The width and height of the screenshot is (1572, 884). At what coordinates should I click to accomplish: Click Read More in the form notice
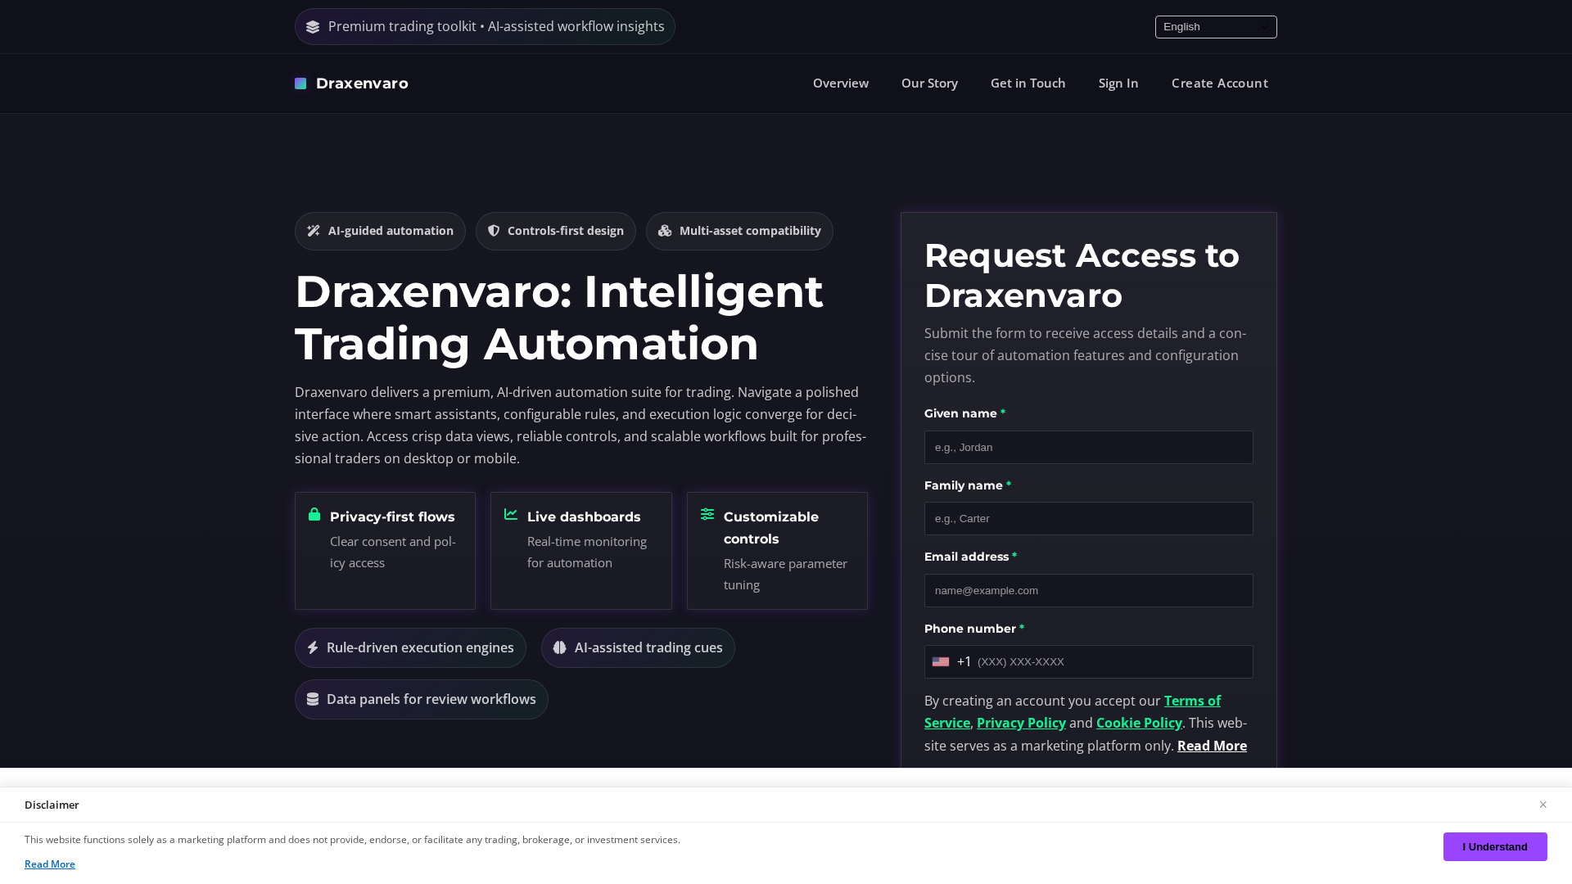pos(1212,746)
